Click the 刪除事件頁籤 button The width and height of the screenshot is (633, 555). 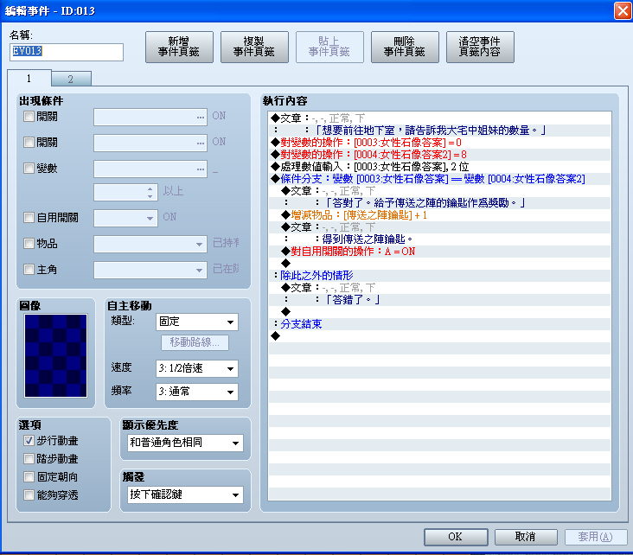tap(405, 47)
